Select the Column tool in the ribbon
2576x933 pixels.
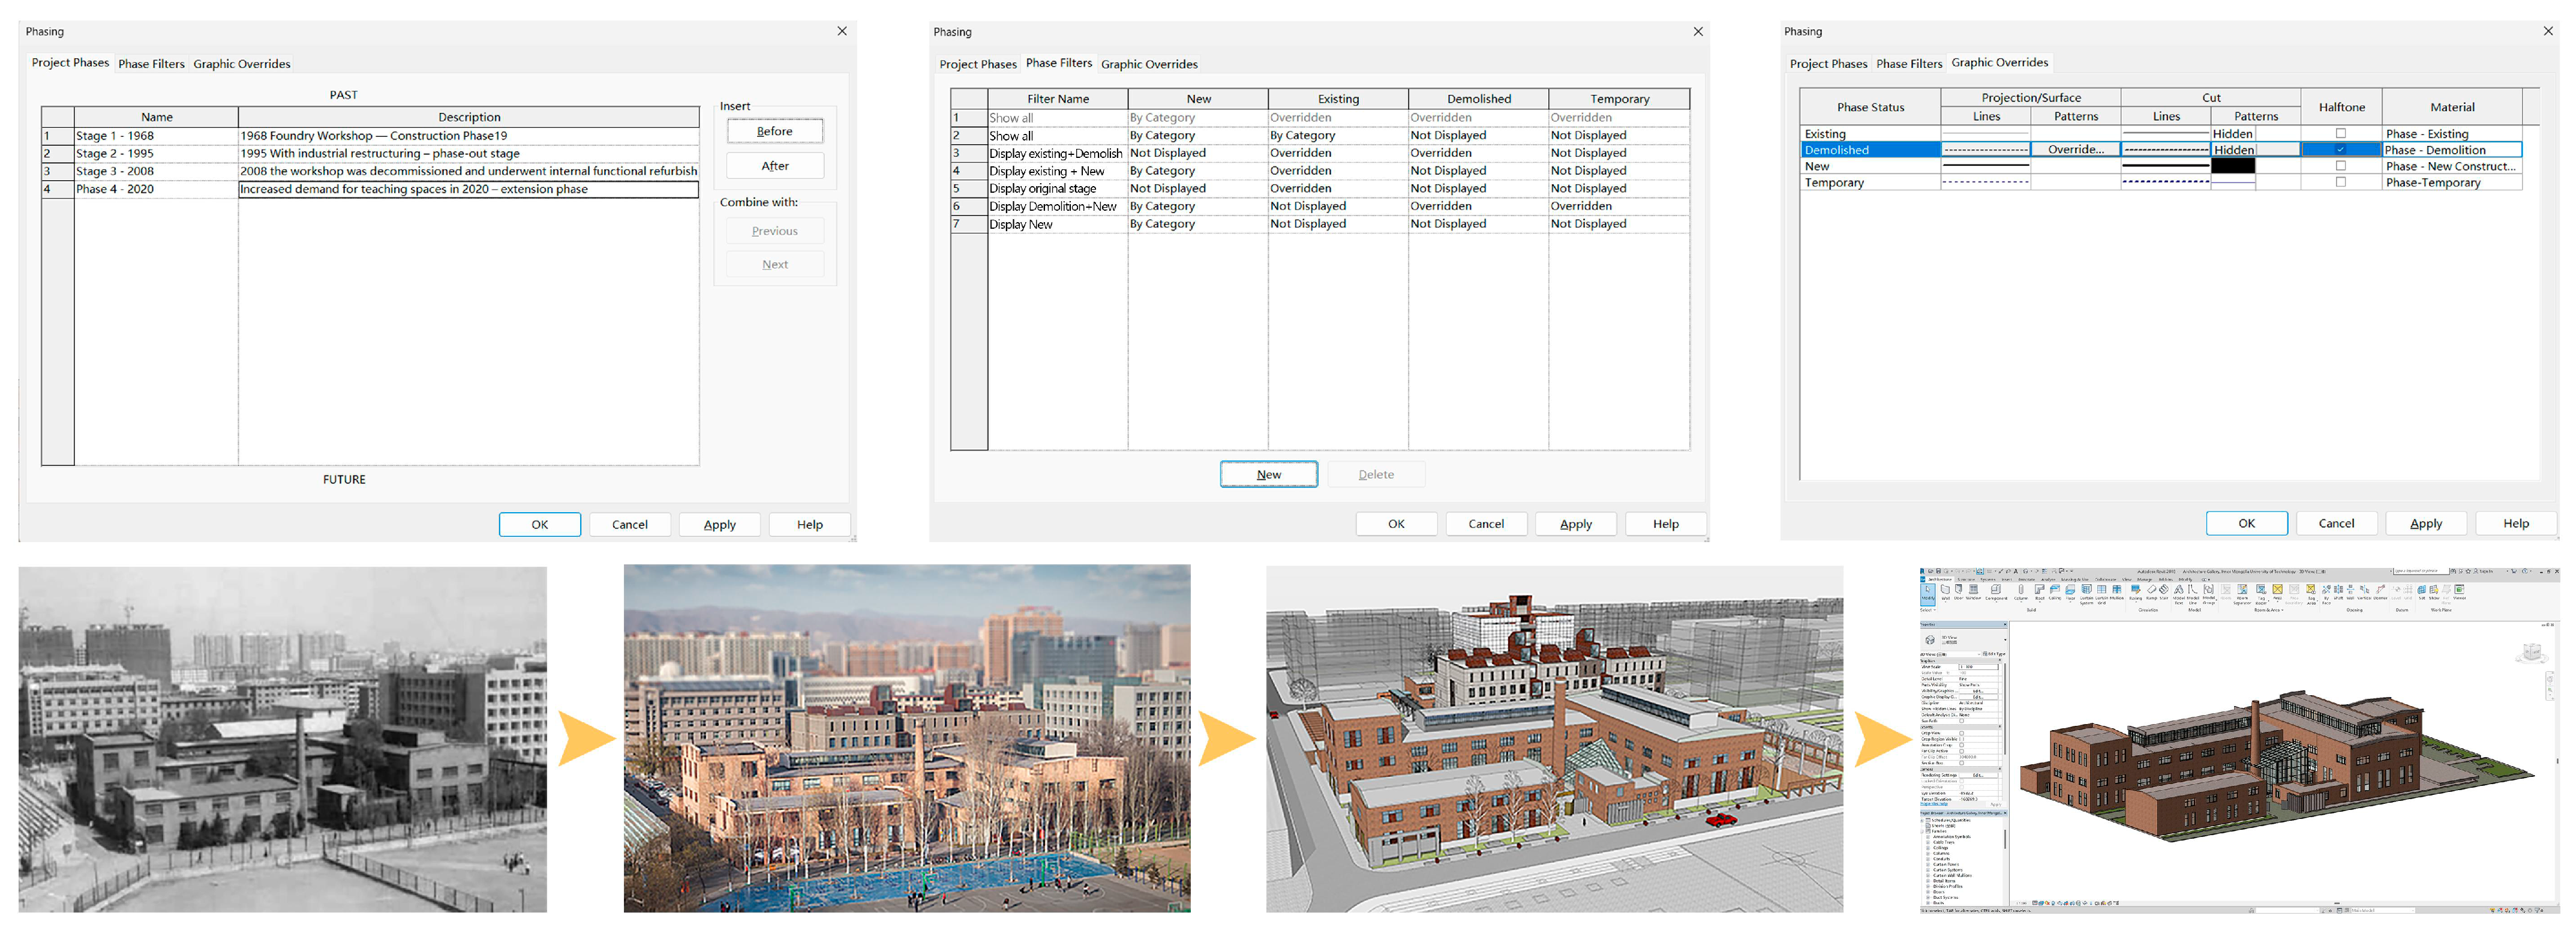2021,591
